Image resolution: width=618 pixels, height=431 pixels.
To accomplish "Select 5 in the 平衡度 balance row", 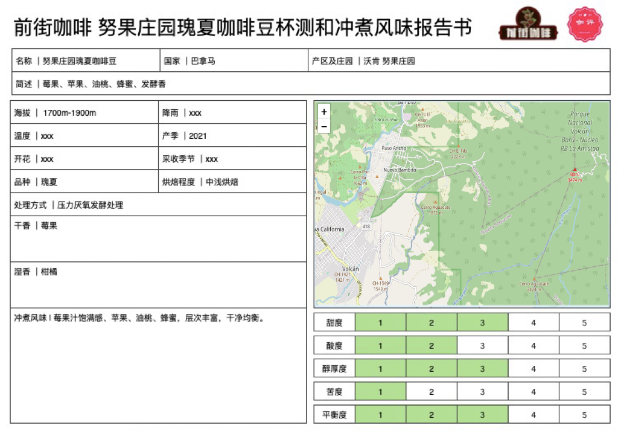I will point(584,415).
